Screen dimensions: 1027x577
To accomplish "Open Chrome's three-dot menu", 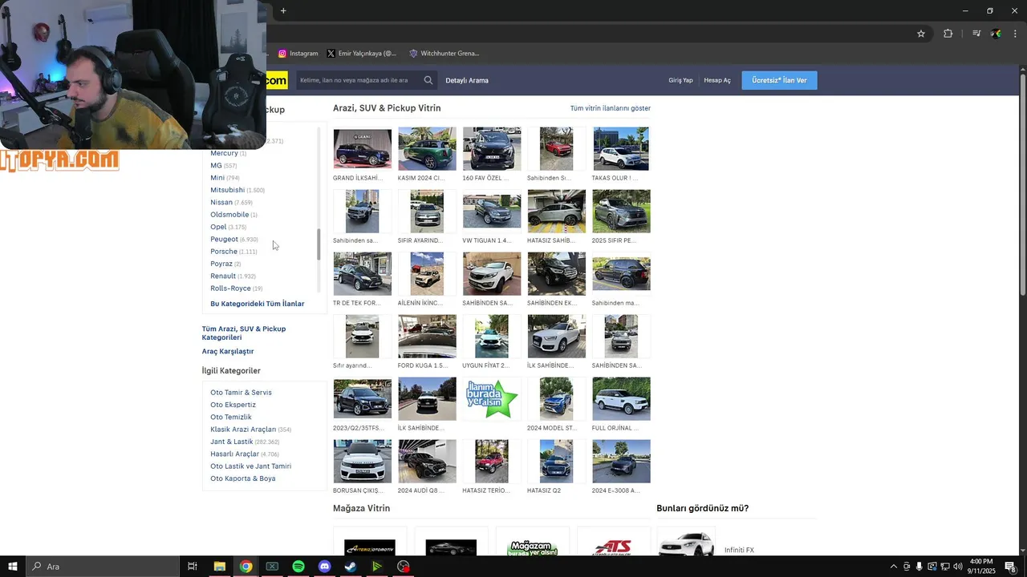I will click(x=1015, y=34).
